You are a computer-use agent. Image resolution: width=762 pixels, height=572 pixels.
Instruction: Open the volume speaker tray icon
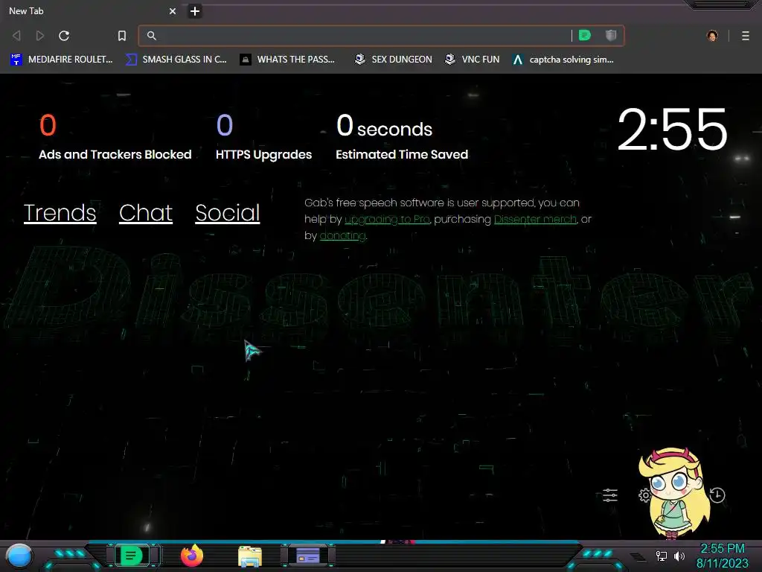click(679, 556)
